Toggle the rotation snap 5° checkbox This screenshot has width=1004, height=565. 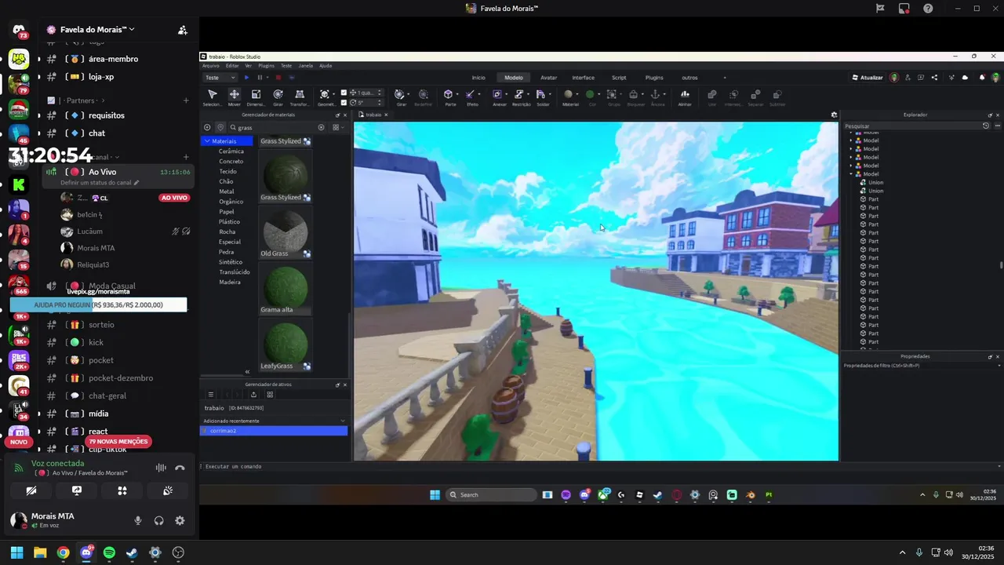point(344,102)
